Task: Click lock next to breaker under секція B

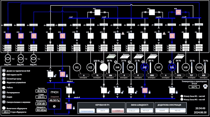Action: 74,108
